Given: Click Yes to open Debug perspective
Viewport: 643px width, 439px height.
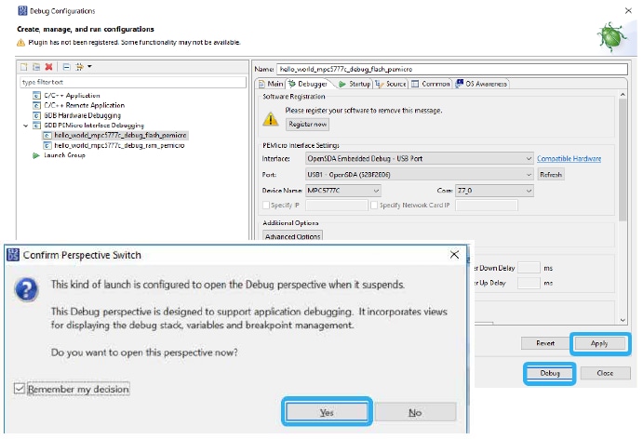Looking at the screenshot, I should (326, 412).
